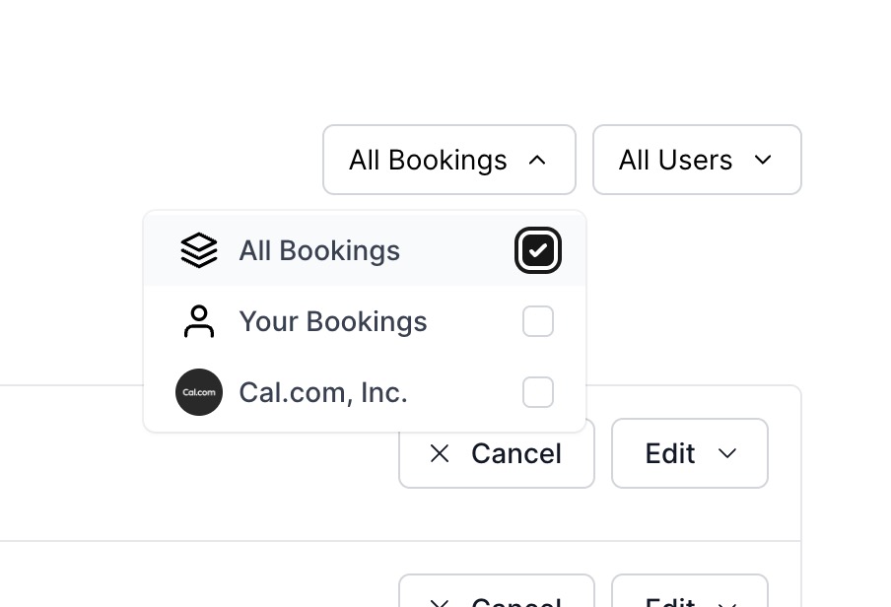The image size is (891, 607).
Task: Select Cal.com, Inc. from the filter menu
Action: point(322,392)
